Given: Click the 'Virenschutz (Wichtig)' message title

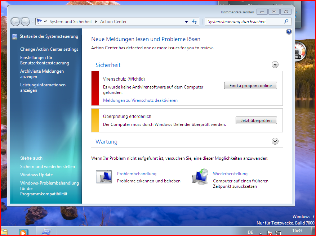Looking at the screenshot, I should [124, 79].
